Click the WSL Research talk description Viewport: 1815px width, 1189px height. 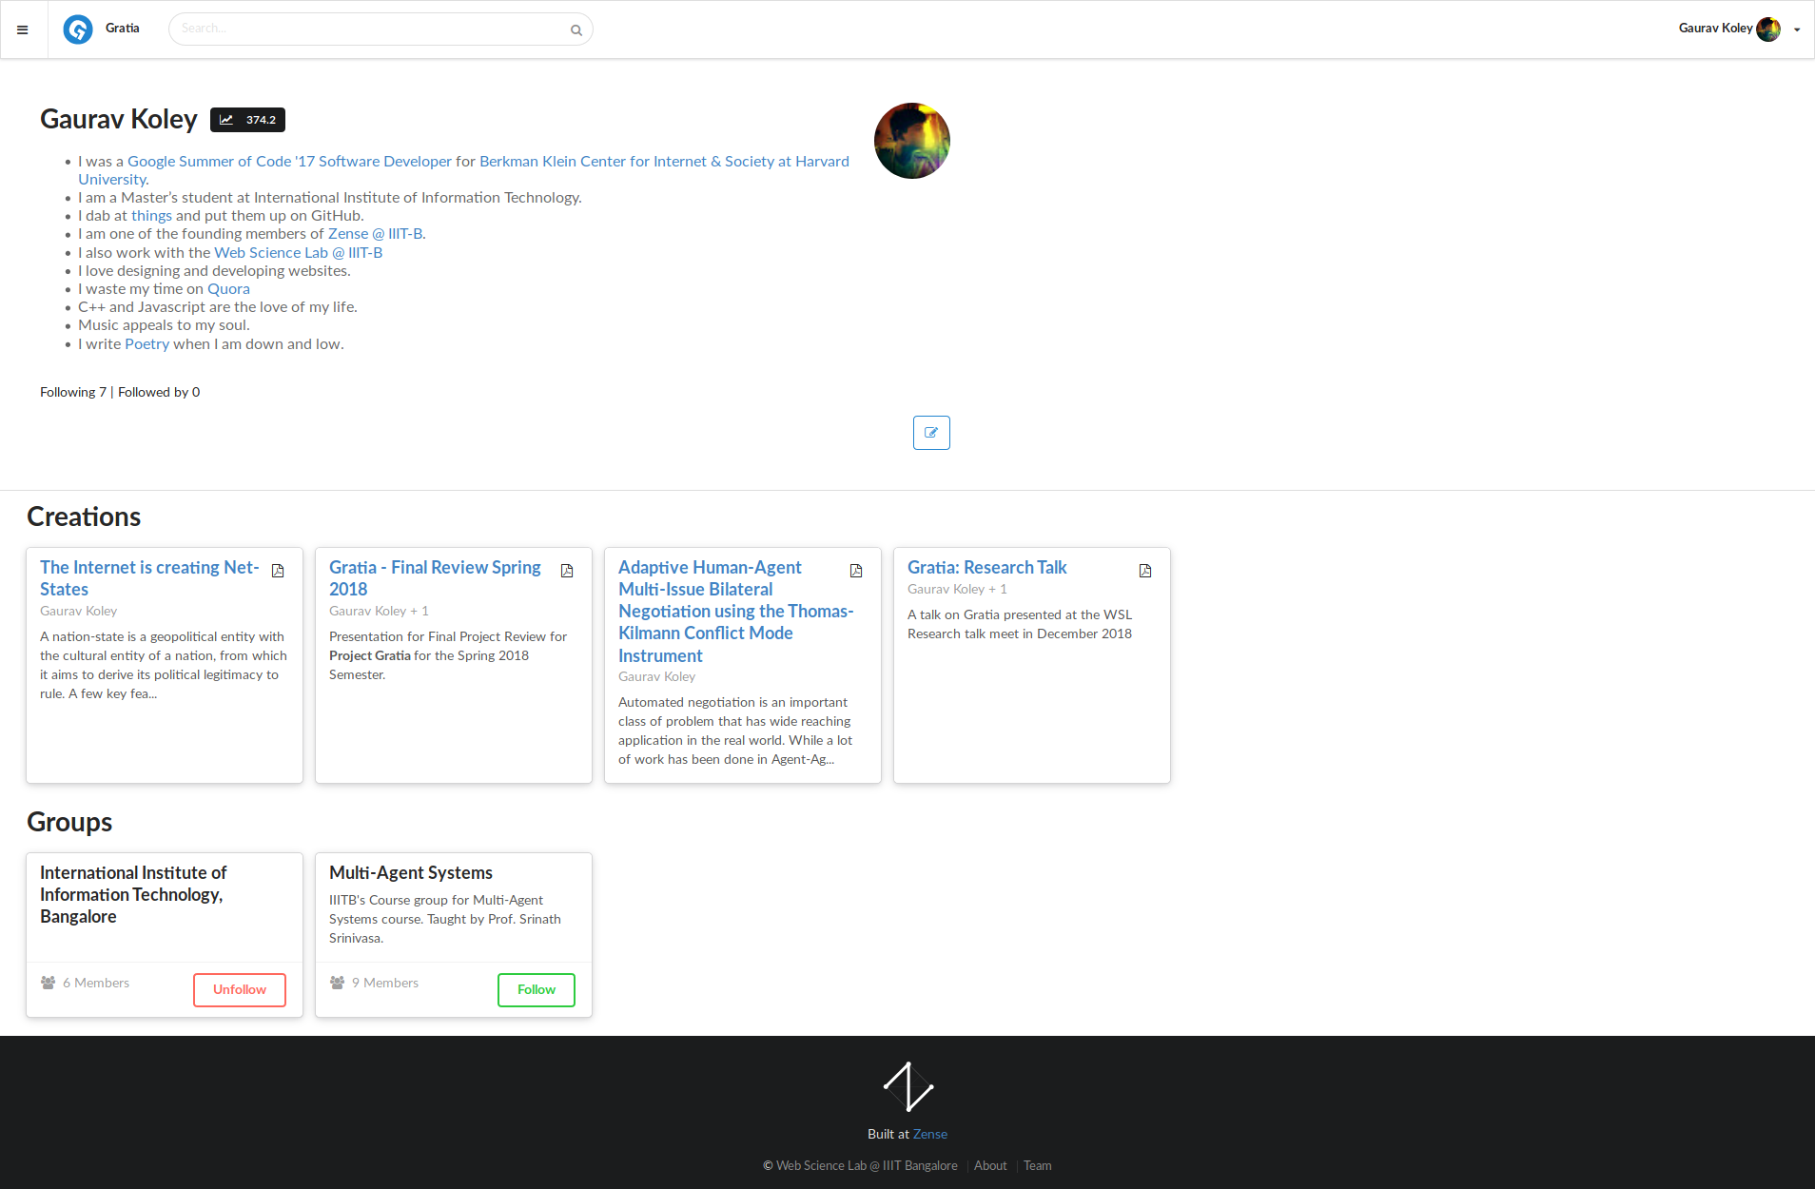[x=1020, y=625]
